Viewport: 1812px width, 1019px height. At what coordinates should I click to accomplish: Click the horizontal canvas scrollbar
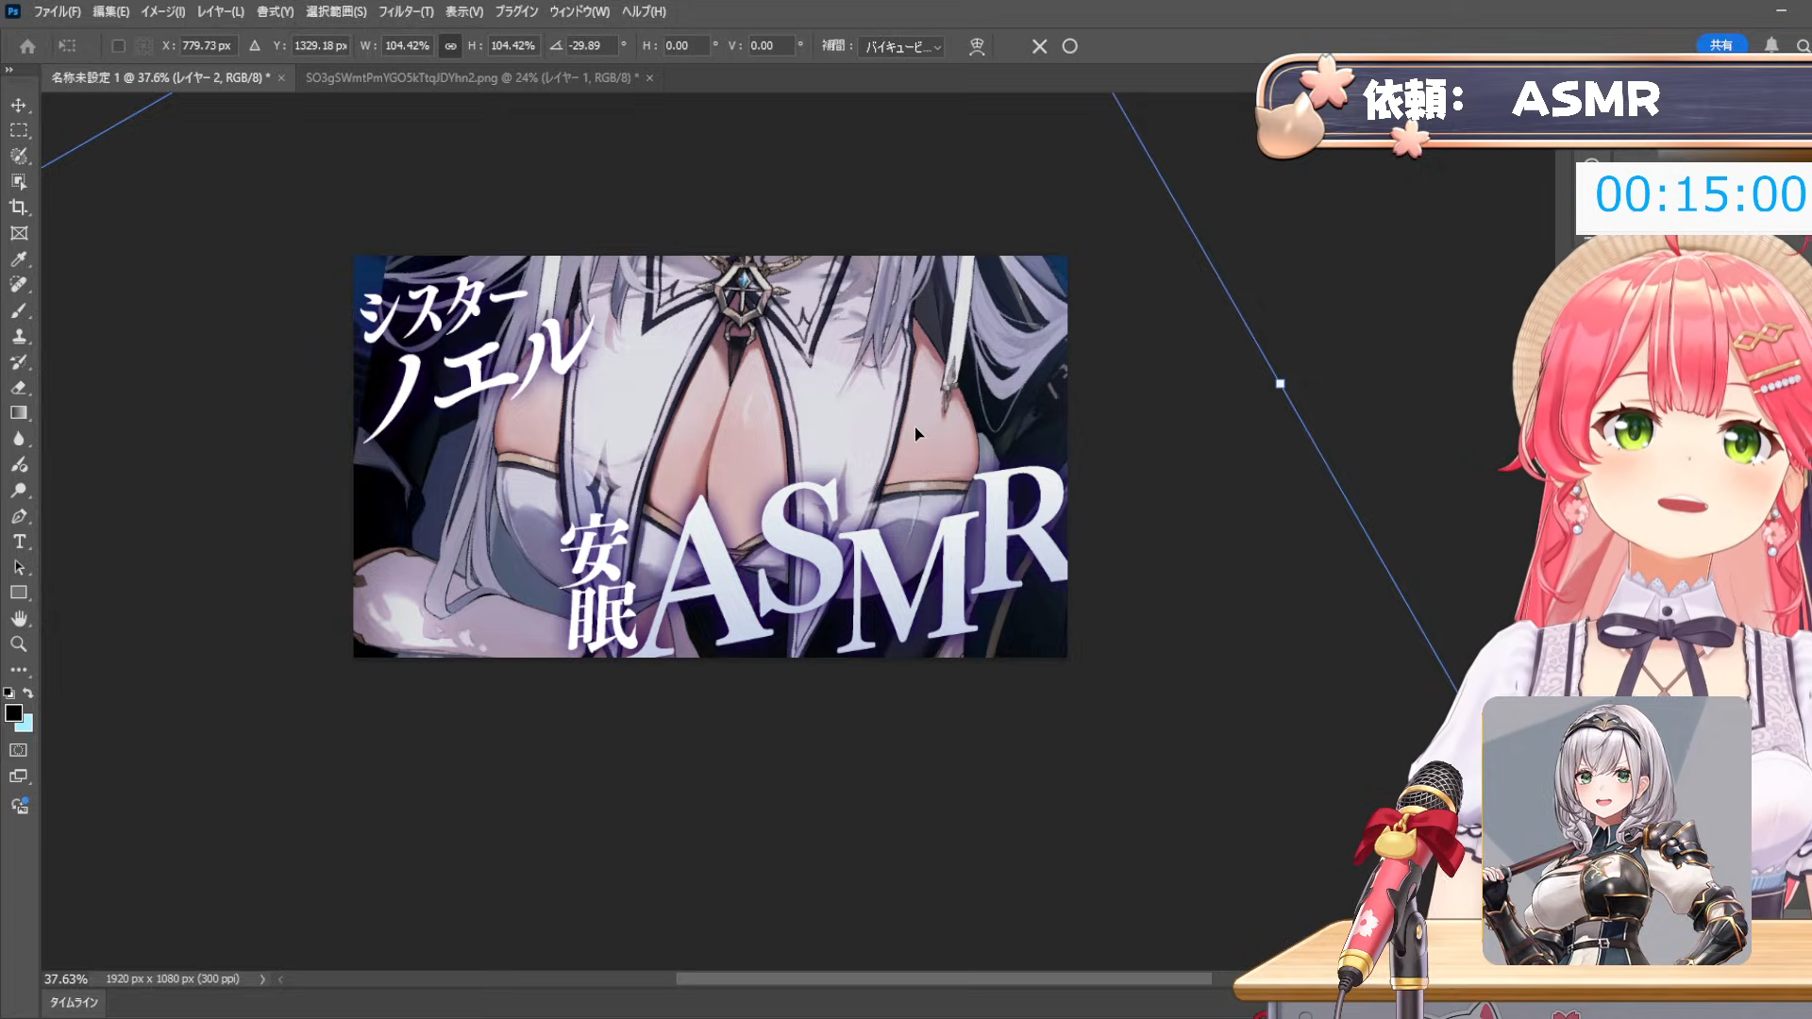[944, 979]
